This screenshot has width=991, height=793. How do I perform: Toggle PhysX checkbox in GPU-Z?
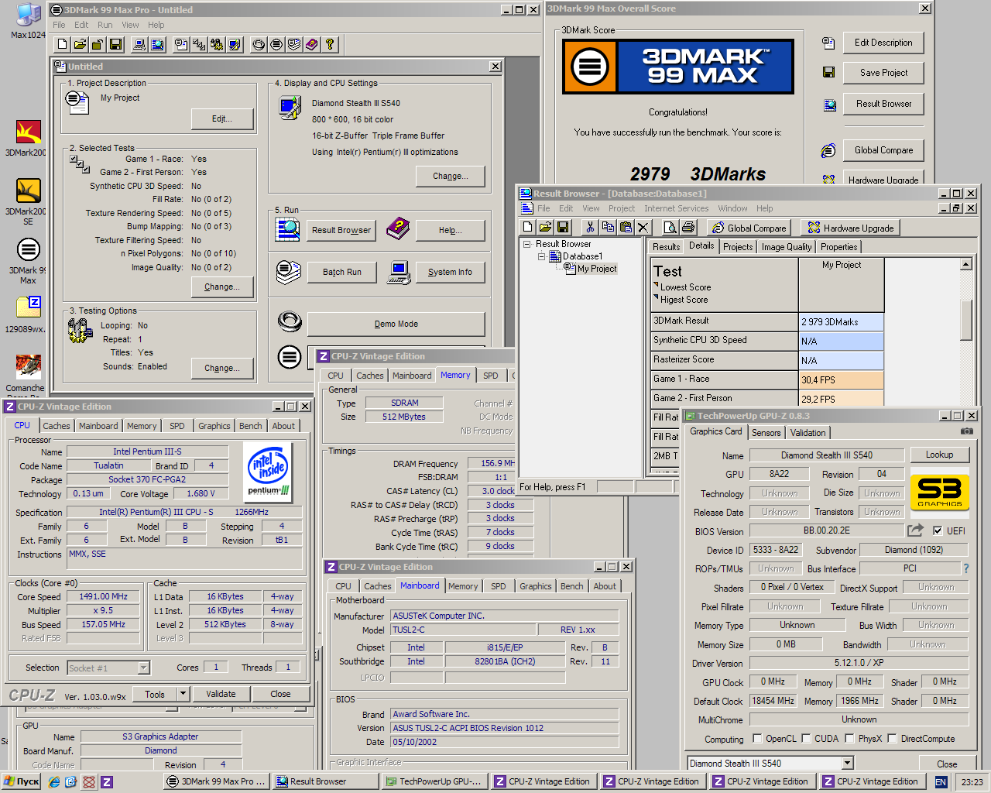click(x=849, y=738)
